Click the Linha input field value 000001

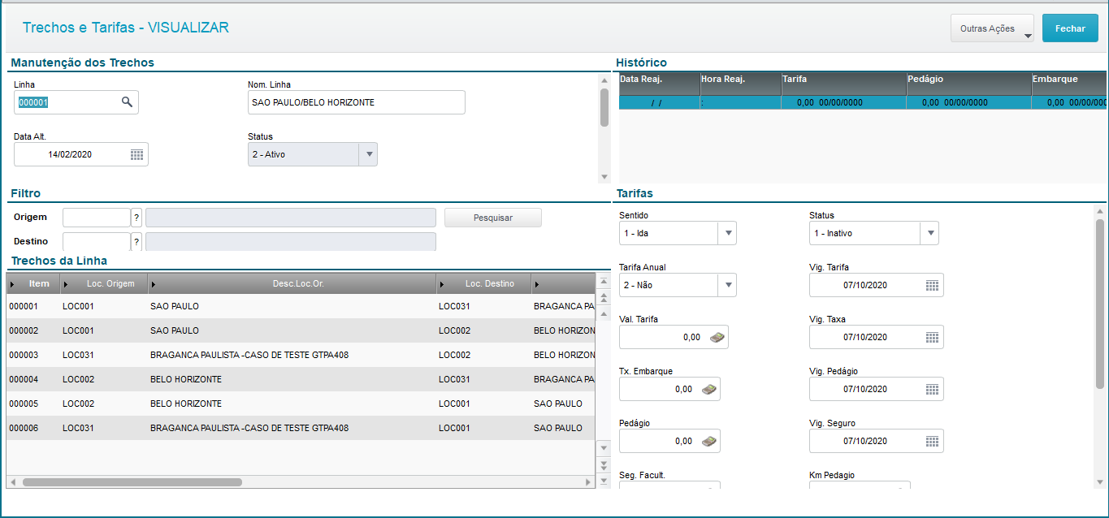[x=33, y=102]
